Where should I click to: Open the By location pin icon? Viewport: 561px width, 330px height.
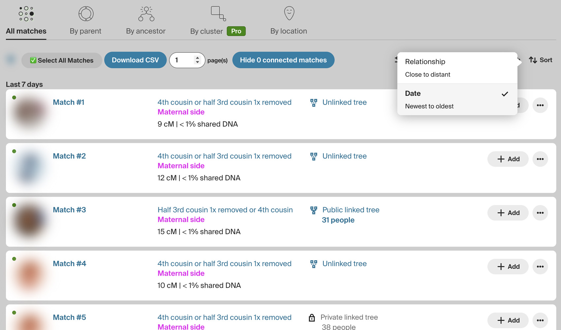[289, 14]
